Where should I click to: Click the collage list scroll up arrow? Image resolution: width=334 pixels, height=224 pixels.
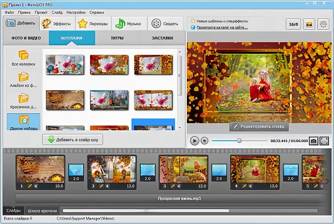[180, 52]
